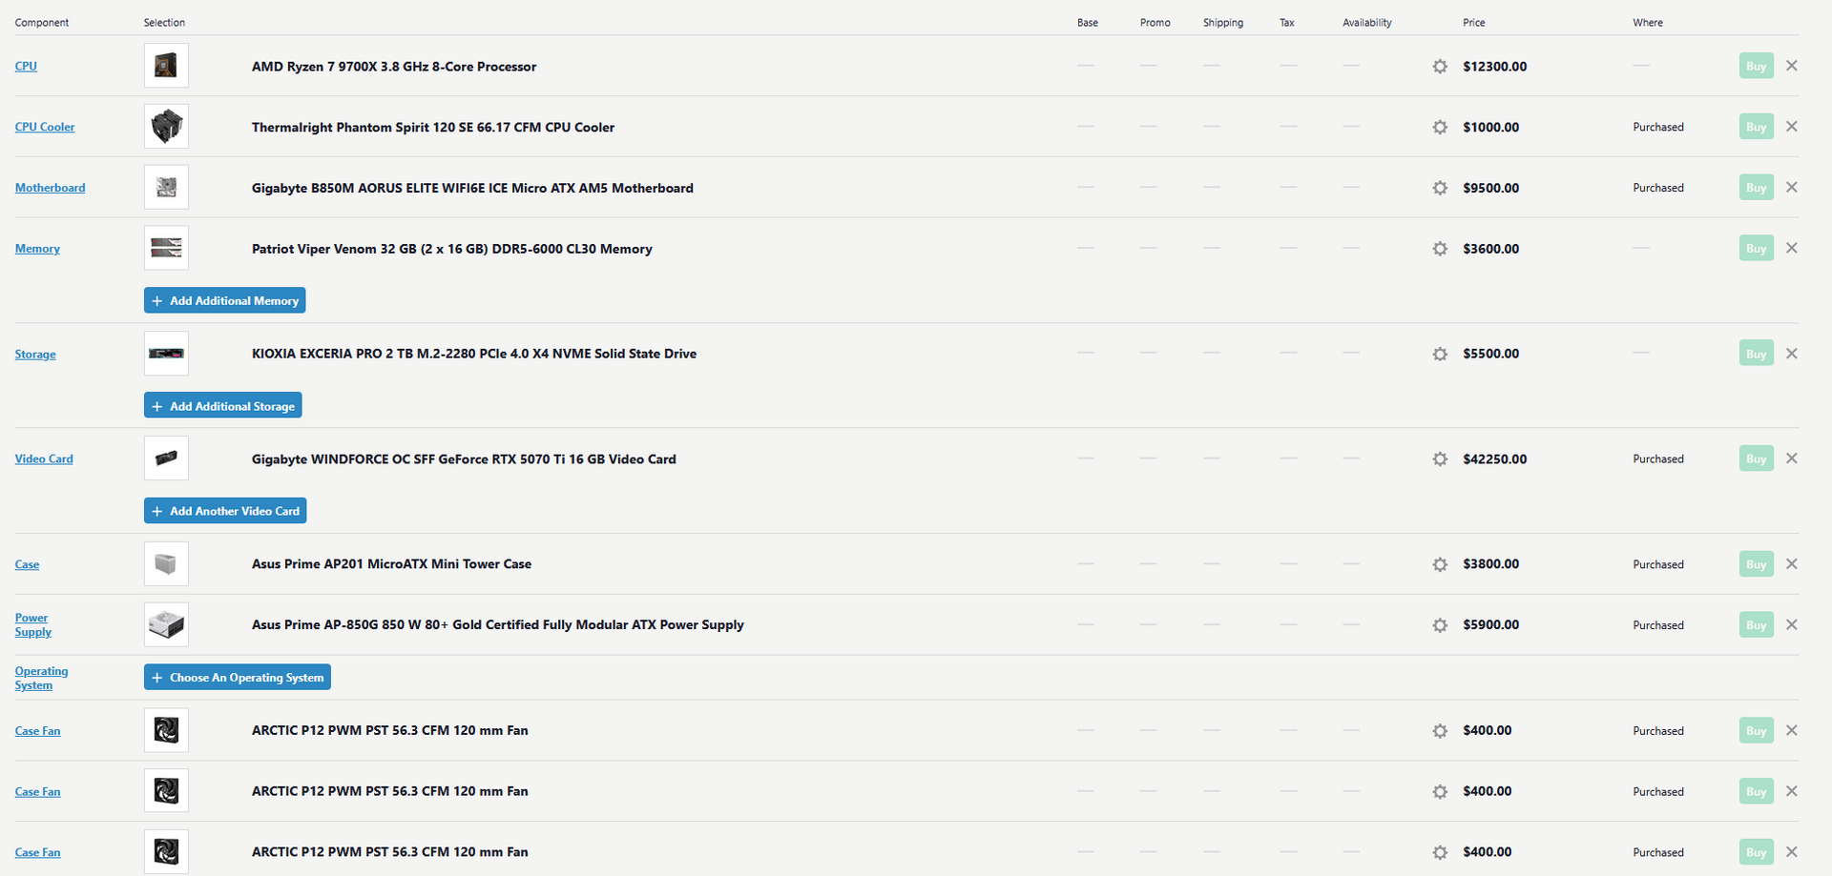
Task: Click the Add Additional Storage button
Action: pos(223,406)
